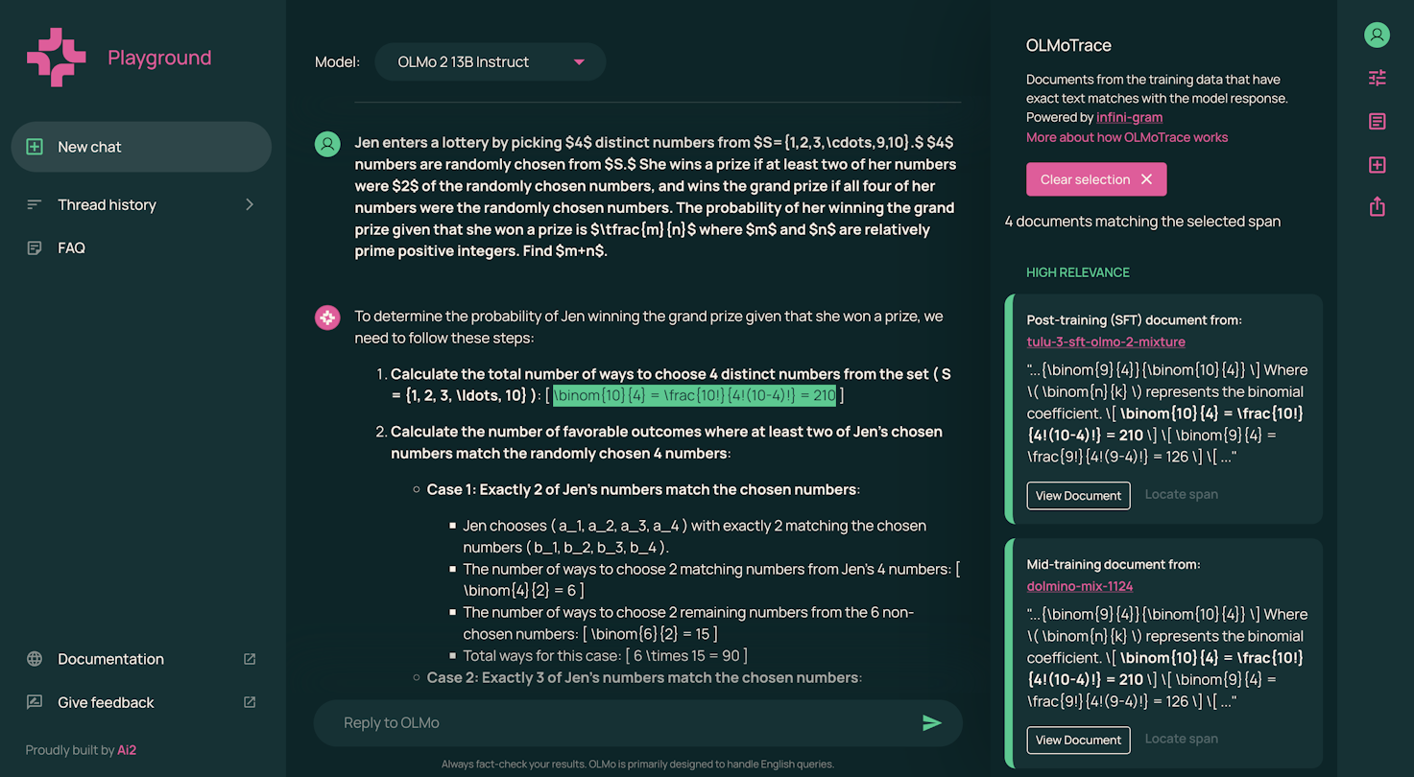Open the user account avatar icon

(x=1377, y=35)
